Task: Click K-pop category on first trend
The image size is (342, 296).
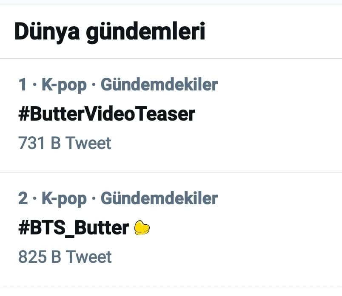Action: tap(64, 85)
